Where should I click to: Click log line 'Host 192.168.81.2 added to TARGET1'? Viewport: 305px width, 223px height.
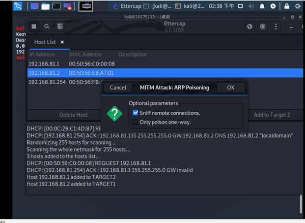(71, 184)
